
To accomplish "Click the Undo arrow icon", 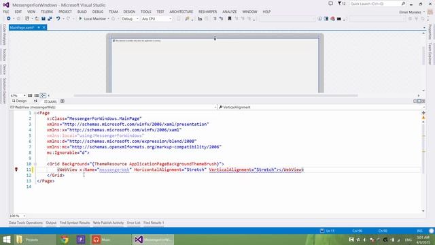I will click(58, 18).
